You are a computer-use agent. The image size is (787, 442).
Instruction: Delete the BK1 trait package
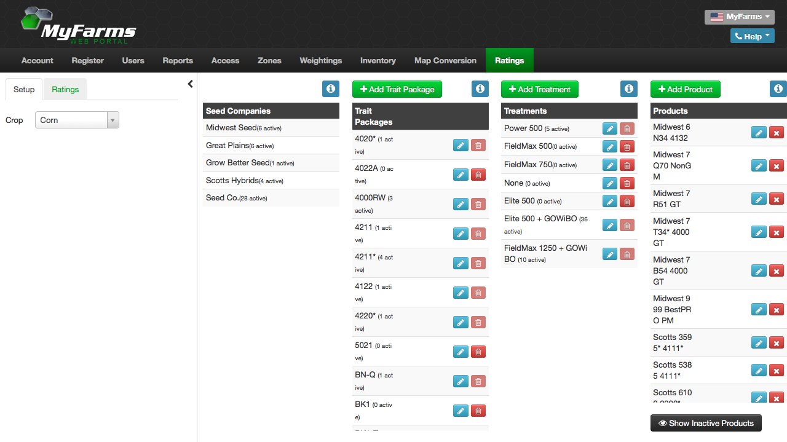478,411
